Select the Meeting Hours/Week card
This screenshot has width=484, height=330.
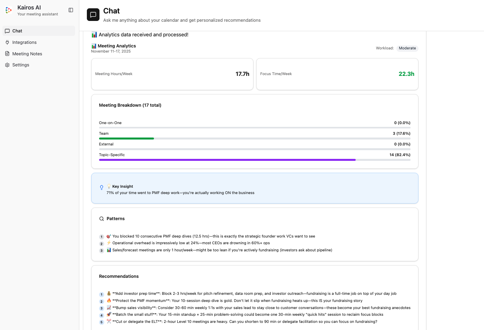[x=172, y=74]
